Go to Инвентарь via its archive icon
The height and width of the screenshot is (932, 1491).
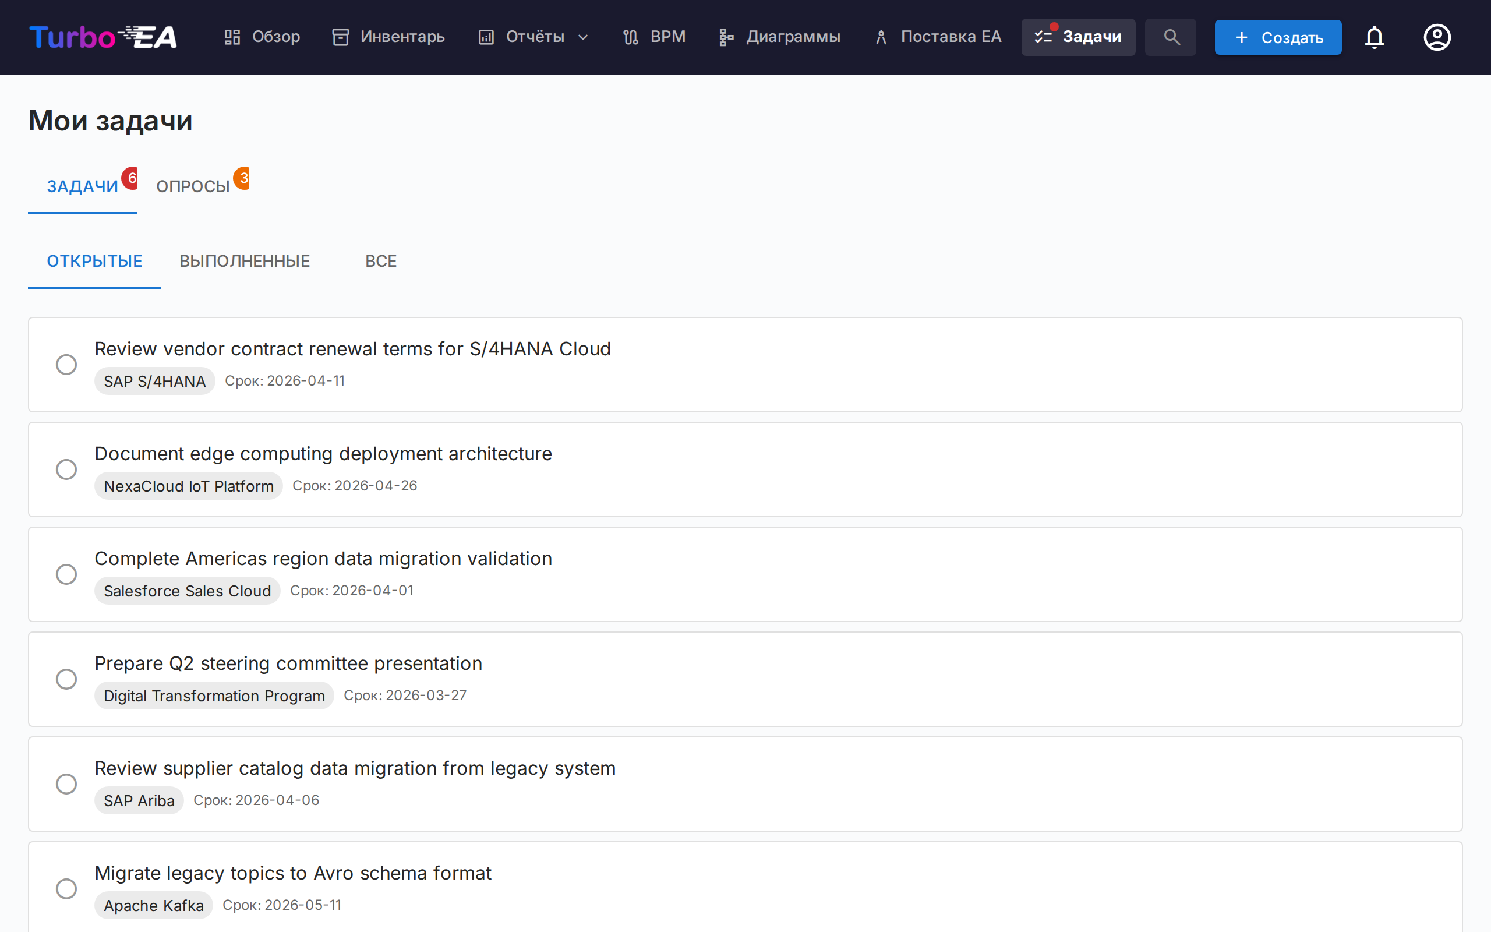pos(340,37)
